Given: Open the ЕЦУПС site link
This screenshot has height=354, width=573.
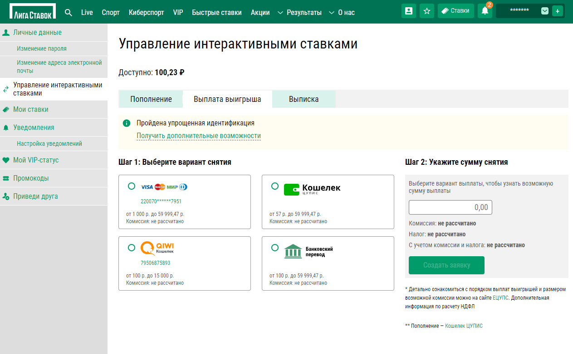Looking at the screenshot, I should point(501,298).
